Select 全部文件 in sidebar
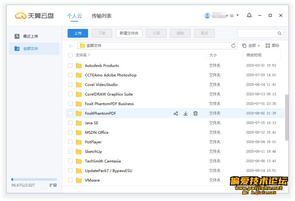The image size is (295, 201). [x=34, y=49]
